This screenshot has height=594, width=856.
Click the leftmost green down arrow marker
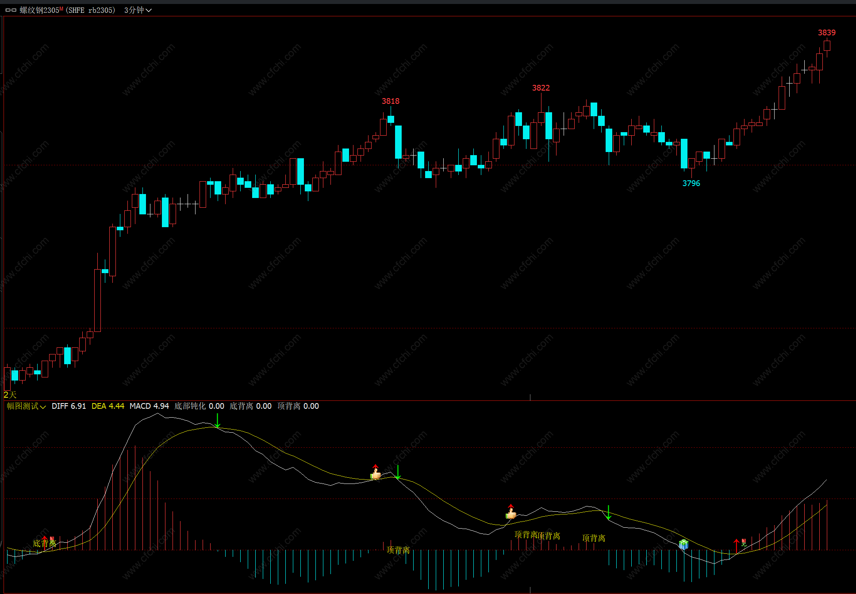point(217,421)
